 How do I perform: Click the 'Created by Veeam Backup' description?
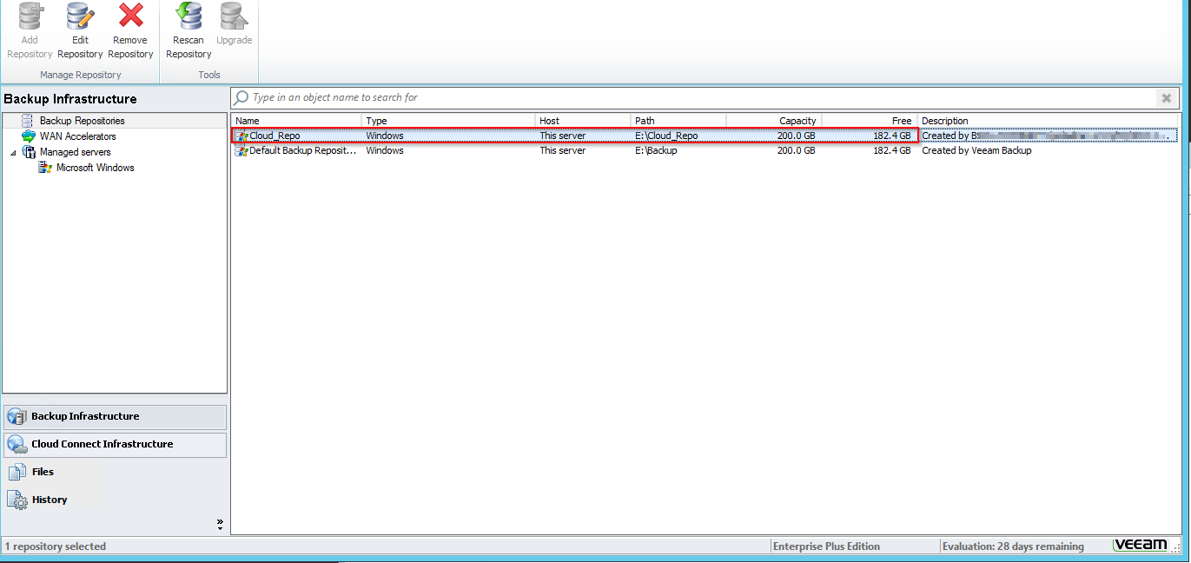tap(976, 150)
